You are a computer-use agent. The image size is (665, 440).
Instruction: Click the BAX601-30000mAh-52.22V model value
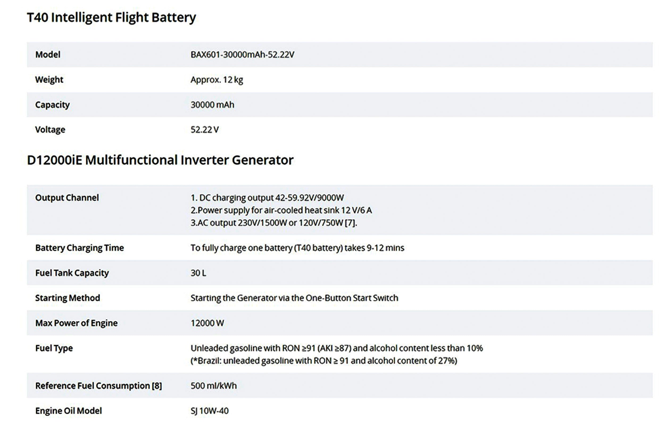[x=242, y=54]
